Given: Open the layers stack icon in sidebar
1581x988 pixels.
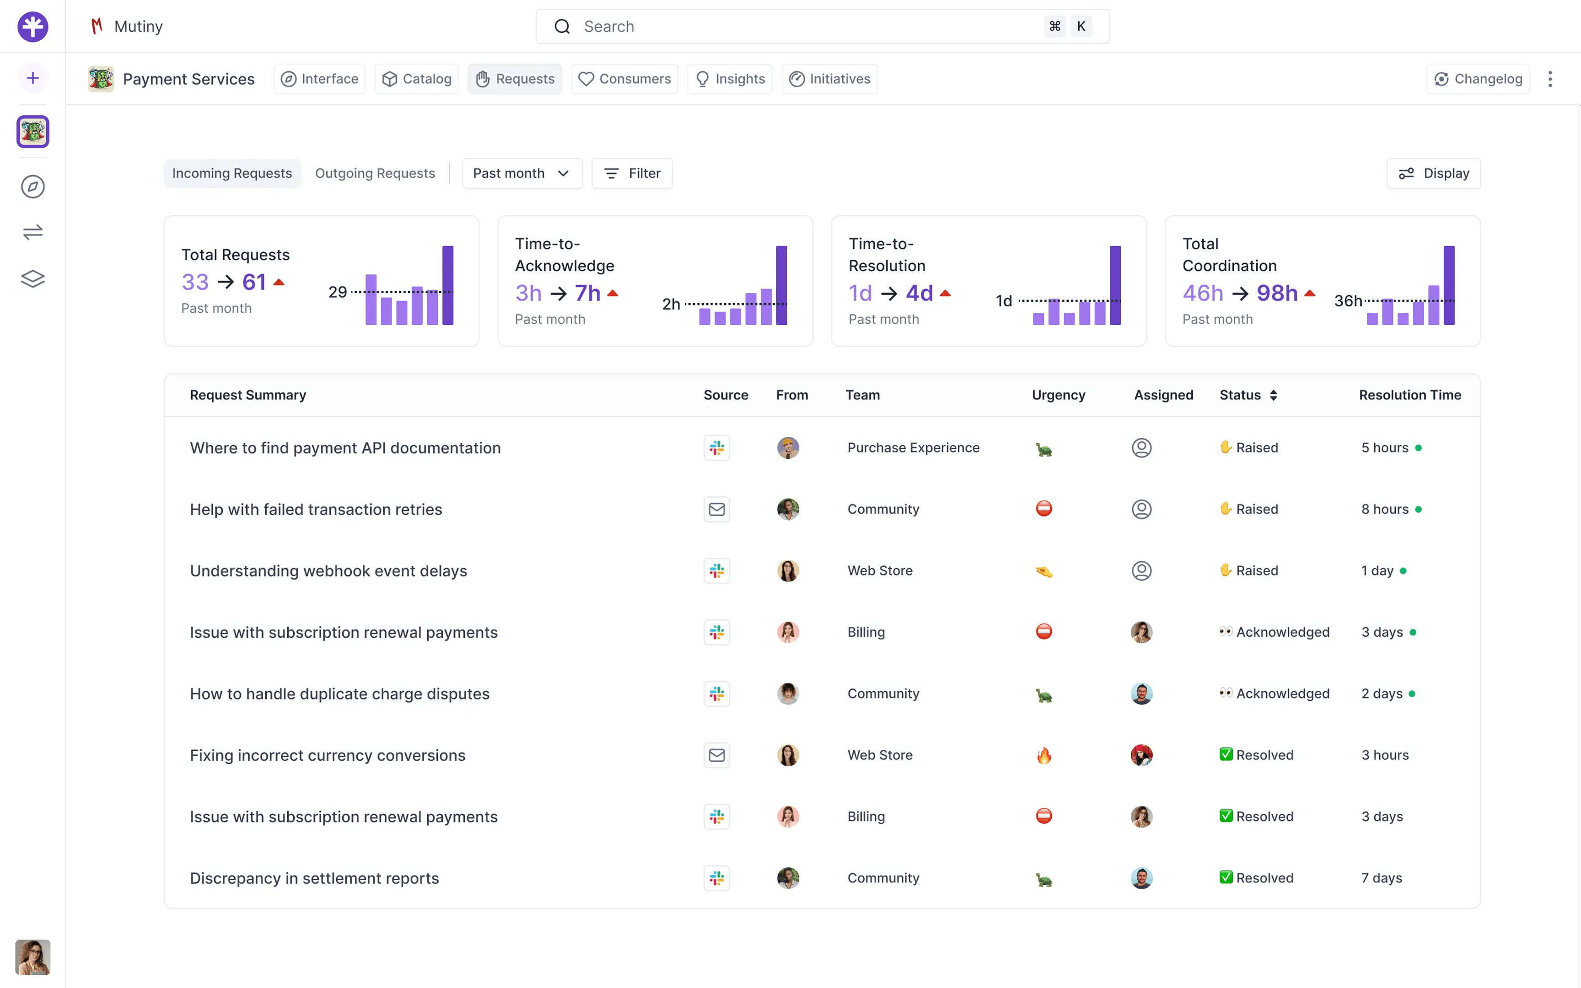Looking at the screenshot, I should coord(32,279).
